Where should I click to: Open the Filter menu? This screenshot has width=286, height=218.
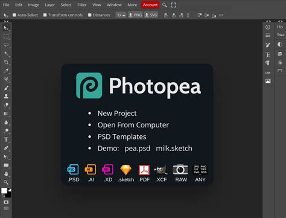[82, 5]
